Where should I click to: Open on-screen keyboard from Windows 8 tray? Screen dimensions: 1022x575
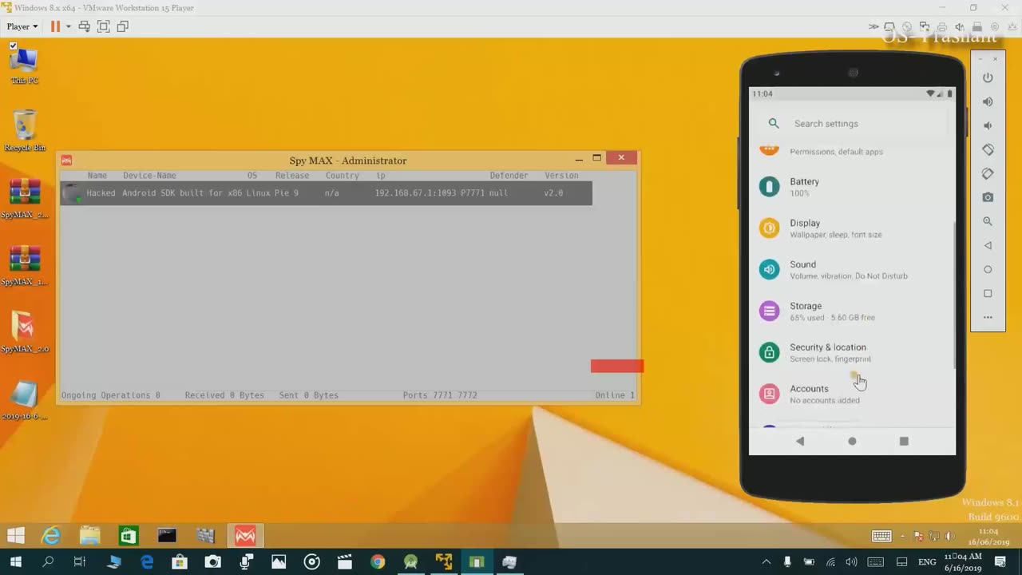click(881, 537)
